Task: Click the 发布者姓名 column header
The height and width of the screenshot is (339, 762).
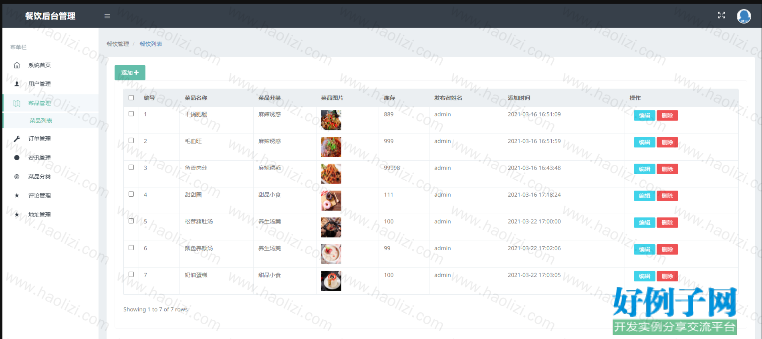Action: 448,98
